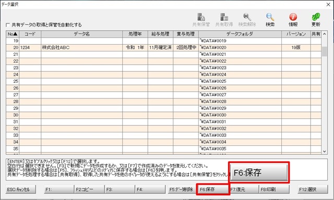
Task: Show 情報 info icon
Action: pos(293,20)
